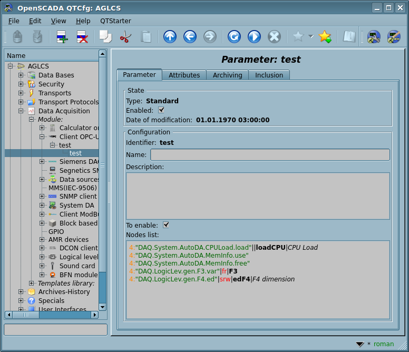Go up one level with up arrow icon
Image resolution: width=409 pixels, height=352 pixels.
(170, 36)
